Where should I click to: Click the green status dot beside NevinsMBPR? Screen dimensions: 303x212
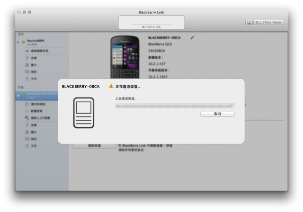(x=23, y=42)
